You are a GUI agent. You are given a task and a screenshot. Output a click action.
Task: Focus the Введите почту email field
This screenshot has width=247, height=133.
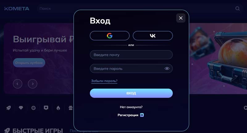coord(131,55)
